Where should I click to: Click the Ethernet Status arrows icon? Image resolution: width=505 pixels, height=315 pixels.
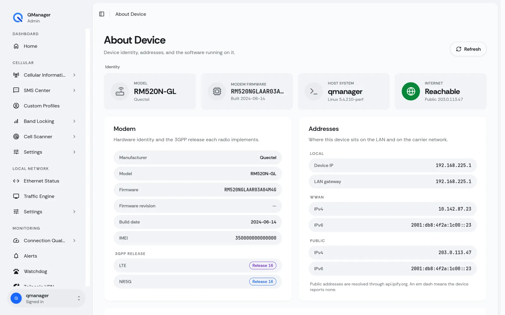point(16,181)
